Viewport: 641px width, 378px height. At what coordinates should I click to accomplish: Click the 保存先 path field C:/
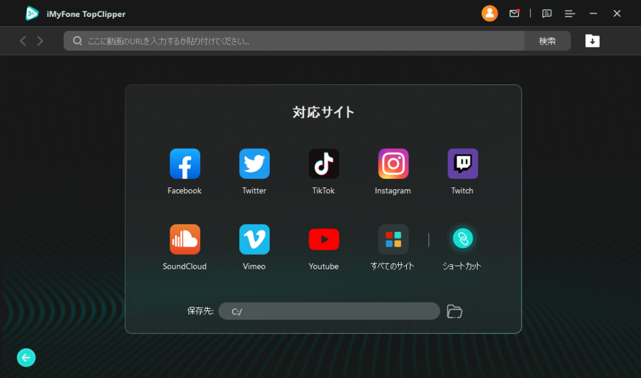tap(329, 311)
